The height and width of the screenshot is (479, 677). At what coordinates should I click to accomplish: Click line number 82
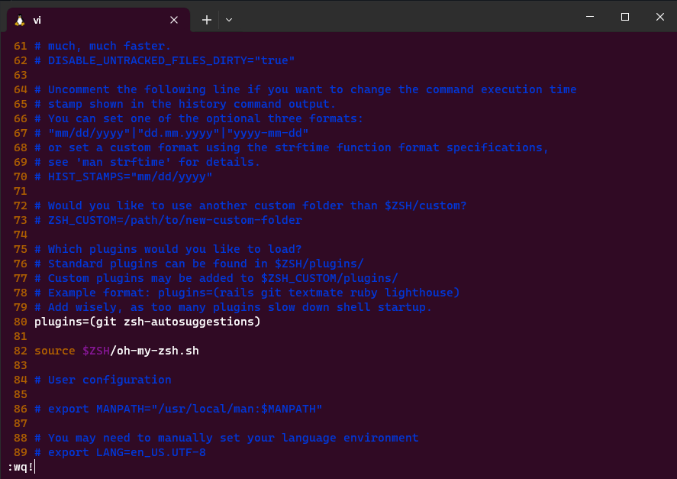click(x=21, y=351)
